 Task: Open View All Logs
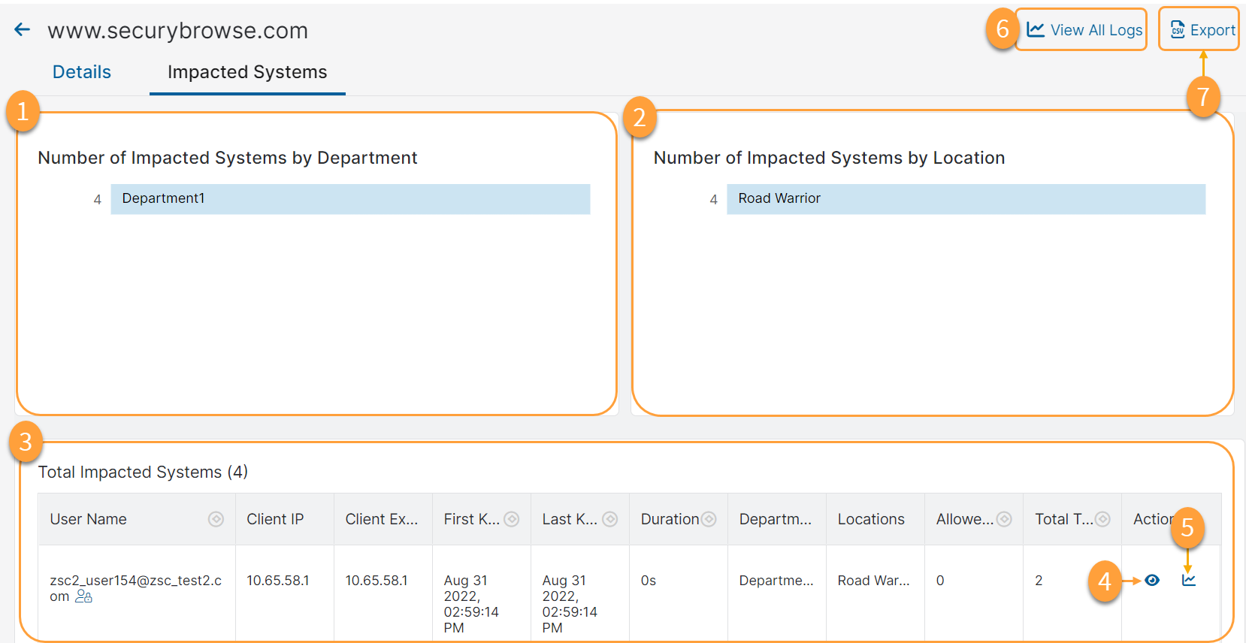pyautogui.click(x=1084, y=30)
